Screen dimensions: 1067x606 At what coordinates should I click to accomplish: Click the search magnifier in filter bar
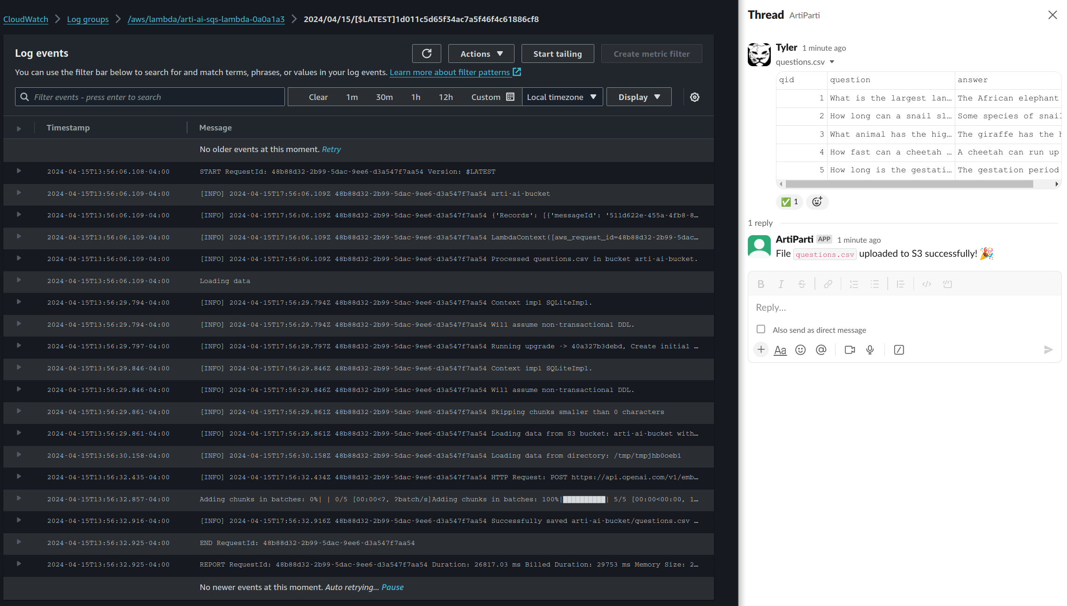click(x=24, y=97)
